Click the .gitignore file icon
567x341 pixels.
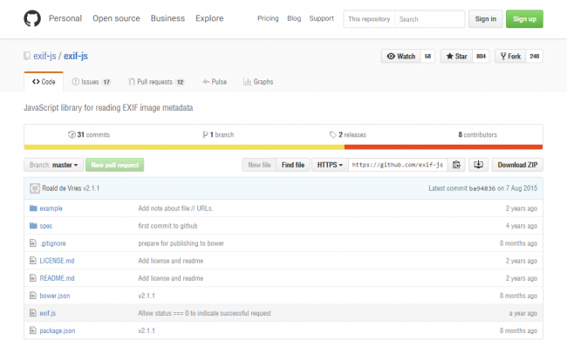[x=33, y=243]
